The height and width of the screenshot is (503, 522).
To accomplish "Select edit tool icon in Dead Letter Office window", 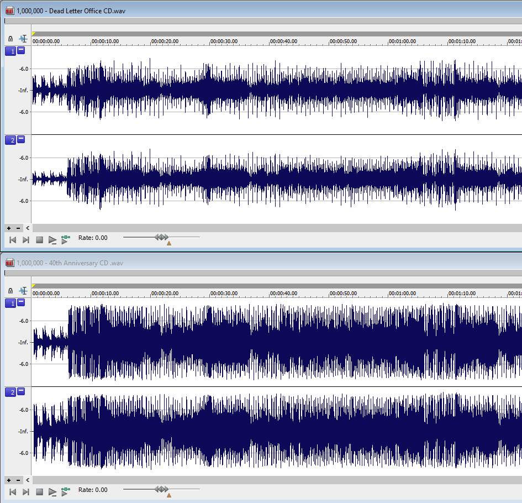I will (x=23, y=39).
